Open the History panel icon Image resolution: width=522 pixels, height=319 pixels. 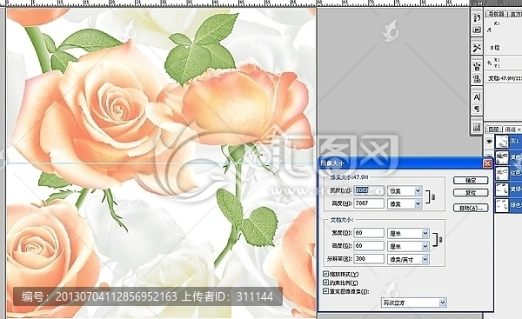(477, 17)
